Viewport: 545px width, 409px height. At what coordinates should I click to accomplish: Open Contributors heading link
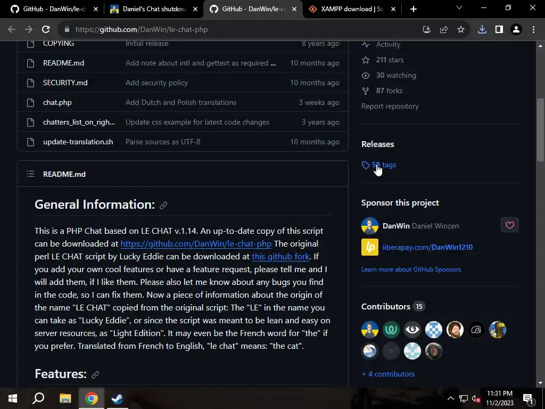click(386, 307)
